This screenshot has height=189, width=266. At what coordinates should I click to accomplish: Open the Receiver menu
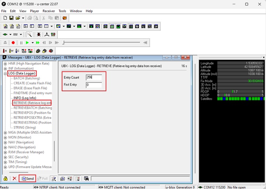click(x=49, y=11)
